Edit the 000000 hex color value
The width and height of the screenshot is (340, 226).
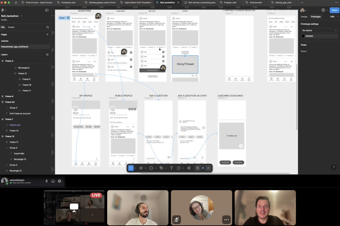pyautogui.click(x=309, y=36)
